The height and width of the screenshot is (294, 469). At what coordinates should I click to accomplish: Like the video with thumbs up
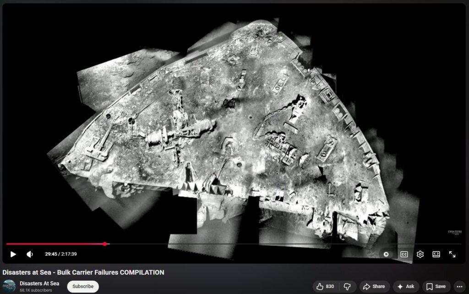point(325,287)
